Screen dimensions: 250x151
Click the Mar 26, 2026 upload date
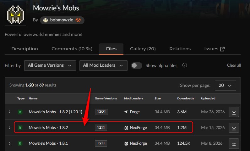pos(213,112)
